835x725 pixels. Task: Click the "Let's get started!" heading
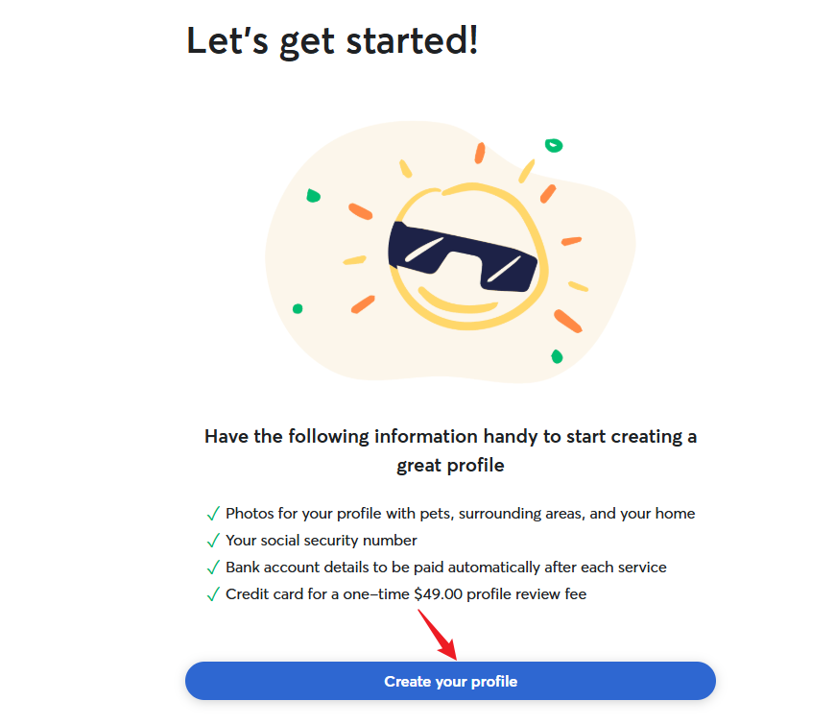coord(332,41)
